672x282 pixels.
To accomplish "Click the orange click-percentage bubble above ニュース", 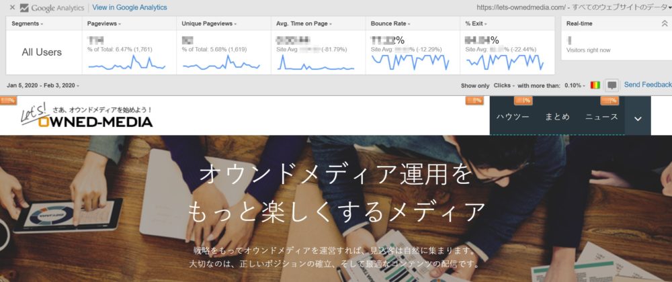I will (609, 101).
